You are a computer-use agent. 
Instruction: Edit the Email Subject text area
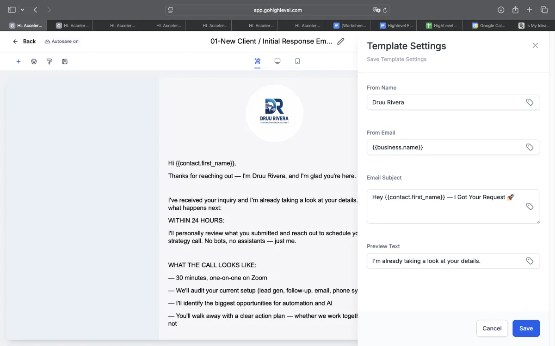point(453,206)
